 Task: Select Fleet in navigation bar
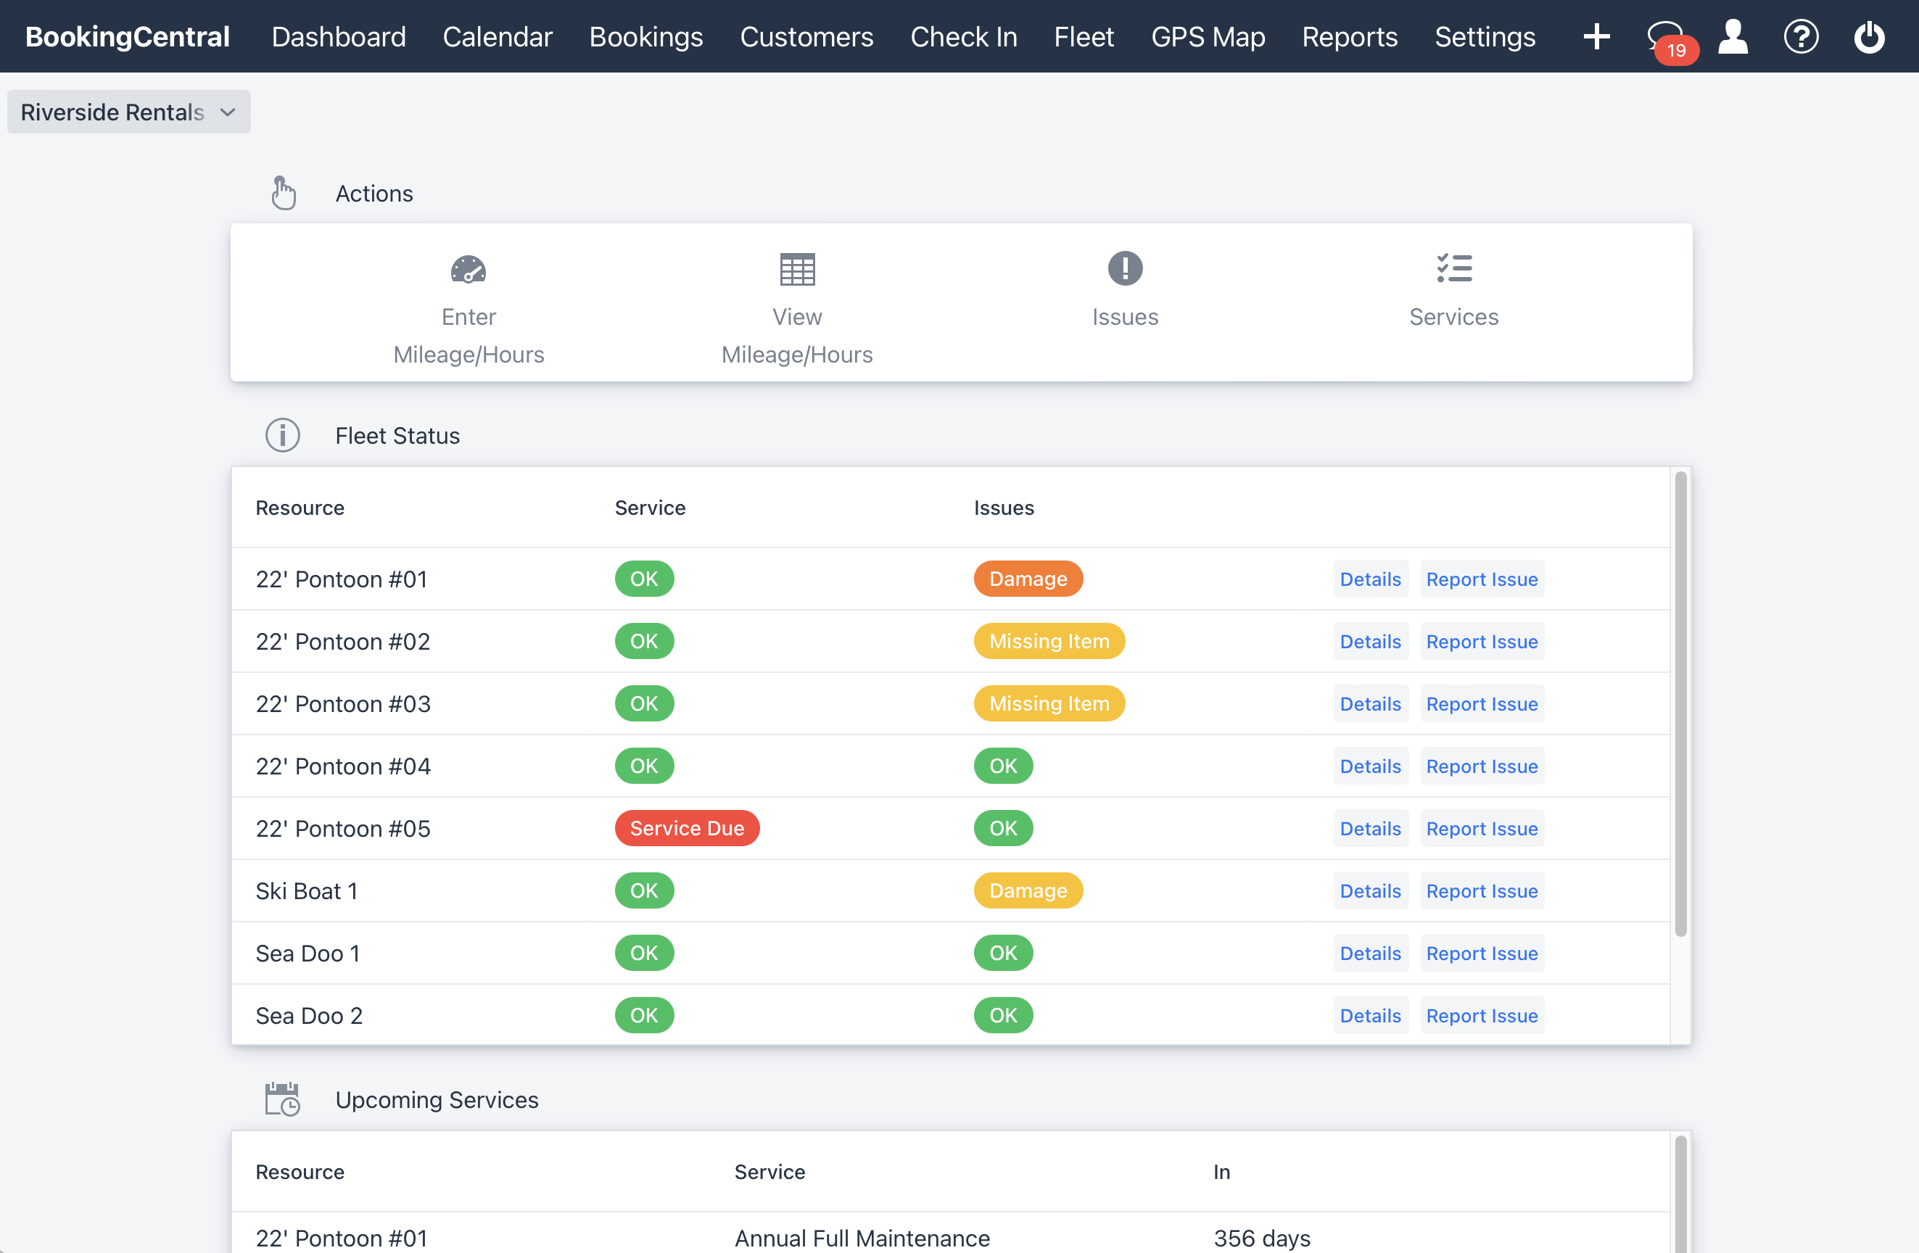click(x=1084, y=36)
